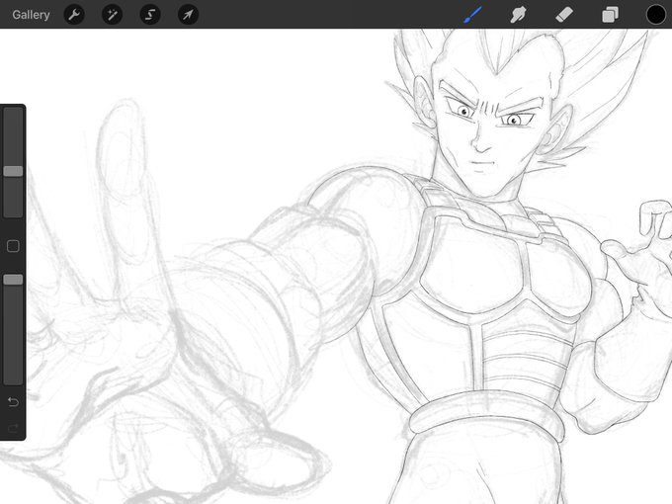Redo the last undone stroke
The height and width of the screenshot is (504, 672).
click(13, 428)
